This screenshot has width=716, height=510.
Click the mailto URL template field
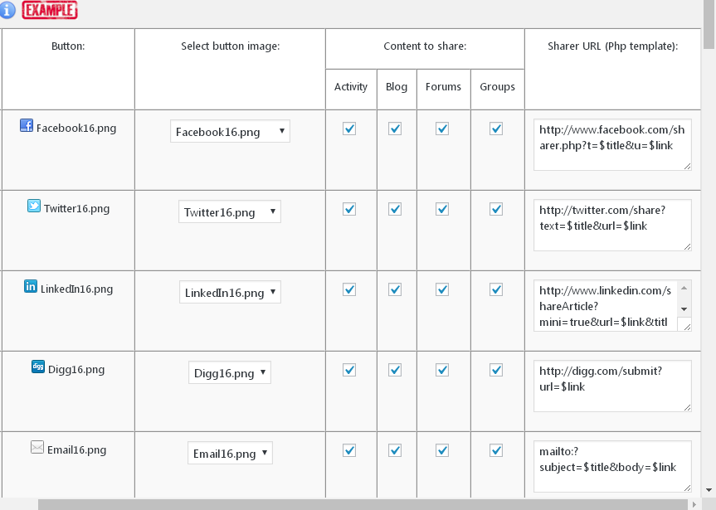(x=612, y=466)
